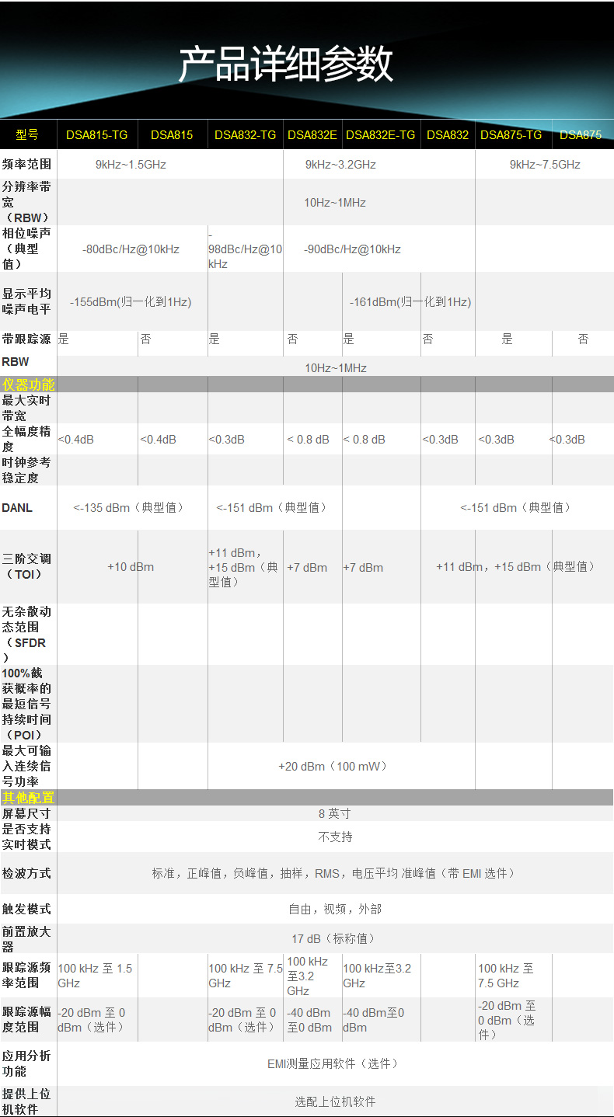Click the +20 dBm(100 mW) value

click(x=335, y=767)
